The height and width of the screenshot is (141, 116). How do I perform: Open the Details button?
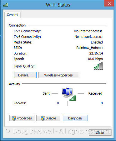(x=25, y=75)
